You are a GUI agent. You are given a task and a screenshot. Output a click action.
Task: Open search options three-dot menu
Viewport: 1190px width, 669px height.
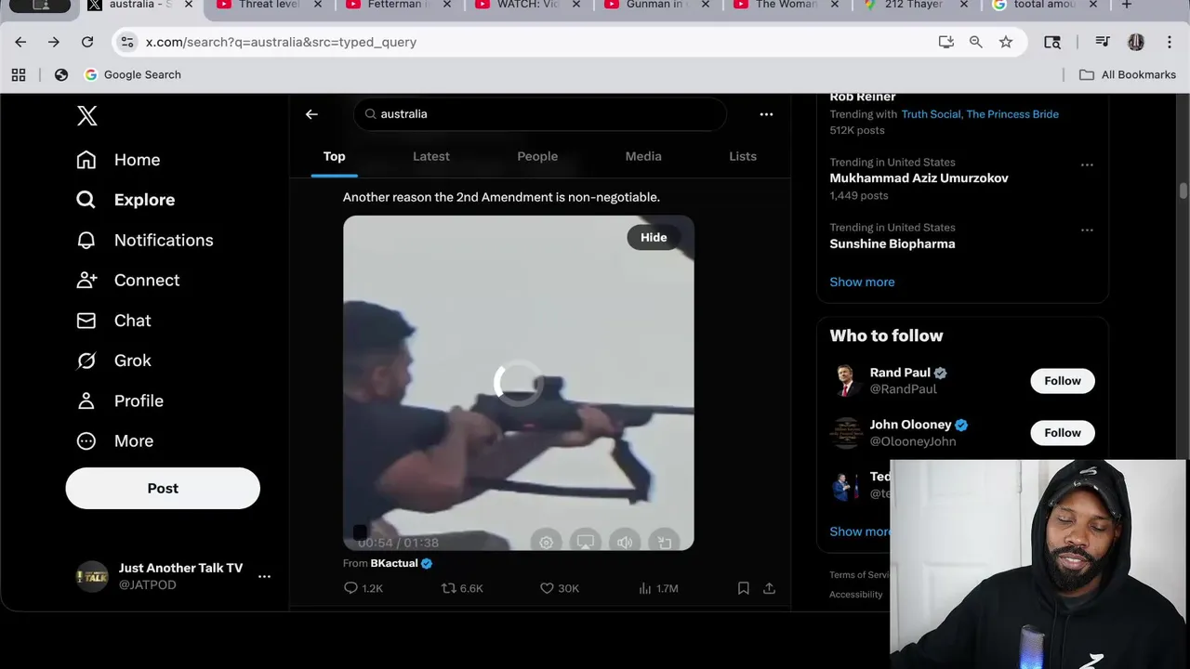[766, 114]
